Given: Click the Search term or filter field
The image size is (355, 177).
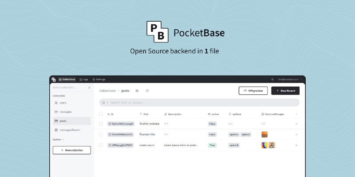Looking at the screenshot, I should pos(199,103).
